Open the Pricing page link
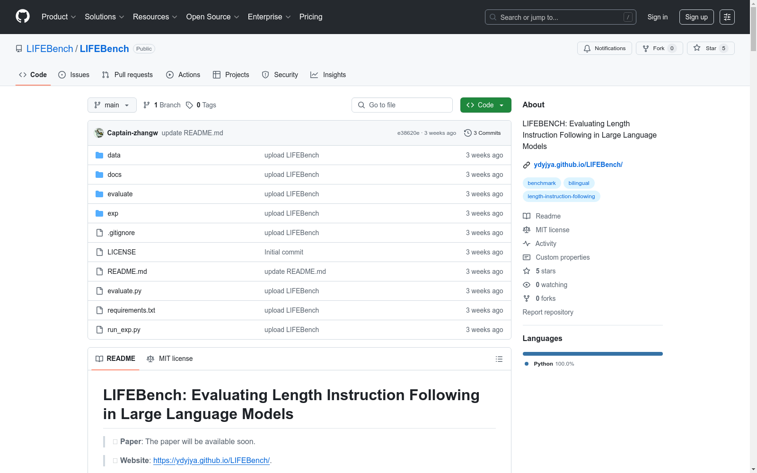757x473 pixels. [x=311, y=17]
